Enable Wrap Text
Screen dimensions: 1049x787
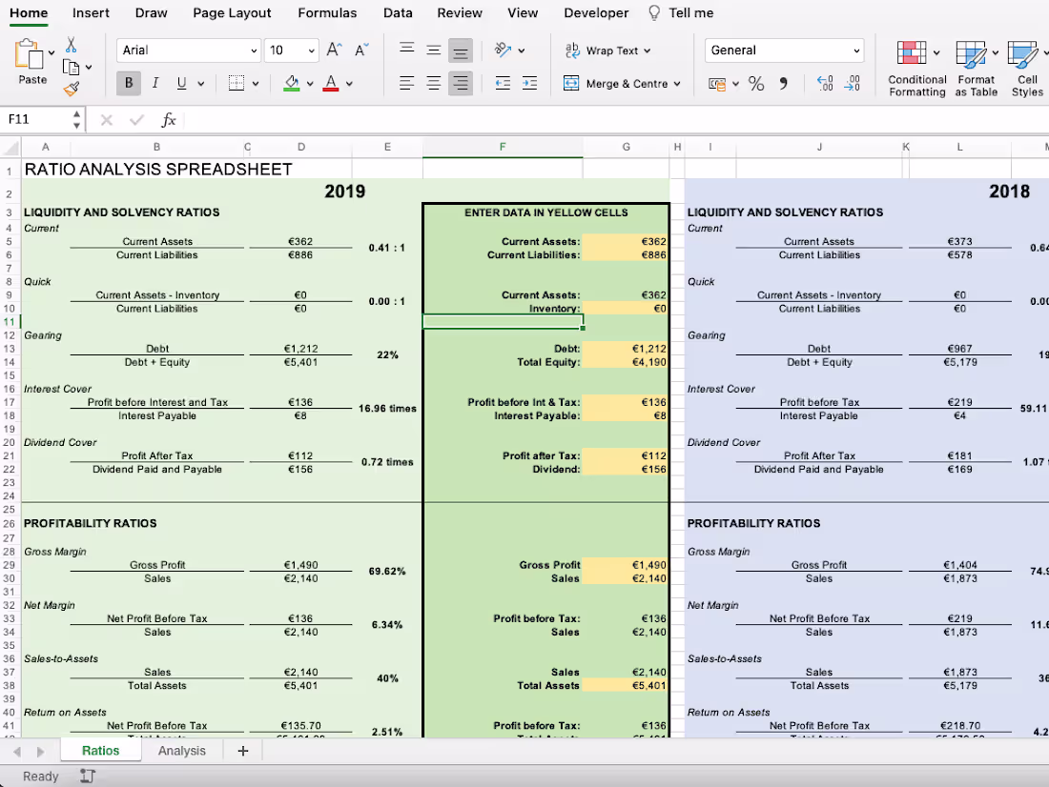point(607,50)
